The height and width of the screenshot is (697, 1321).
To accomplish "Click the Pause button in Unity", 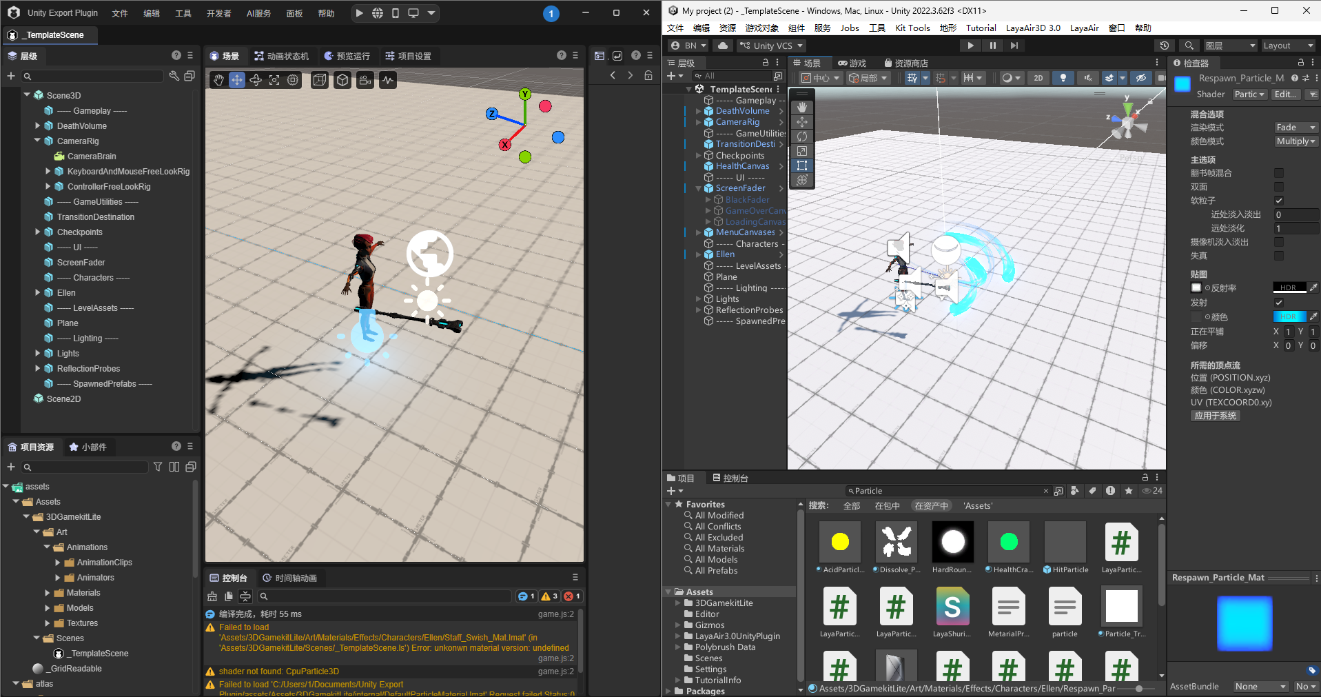I will point(992,46).
